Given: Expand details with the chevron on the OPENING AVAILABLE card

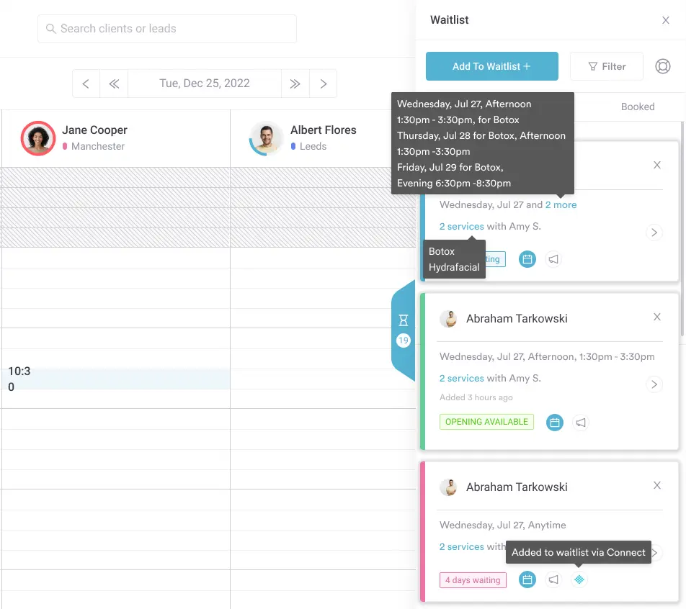Looking at the screenshot, I should [x=654, y=384].
